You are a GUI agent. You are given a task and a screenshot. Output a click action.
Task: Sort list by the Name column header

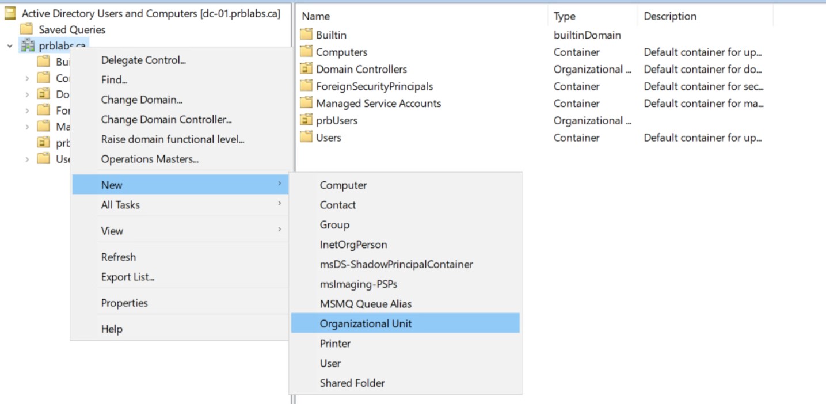click(315, 17)
